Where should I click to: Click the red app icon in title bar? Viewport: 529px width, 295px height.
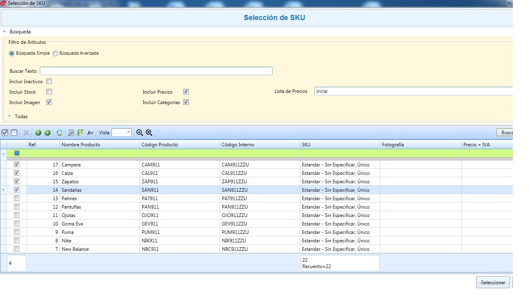tap(3, 3)
